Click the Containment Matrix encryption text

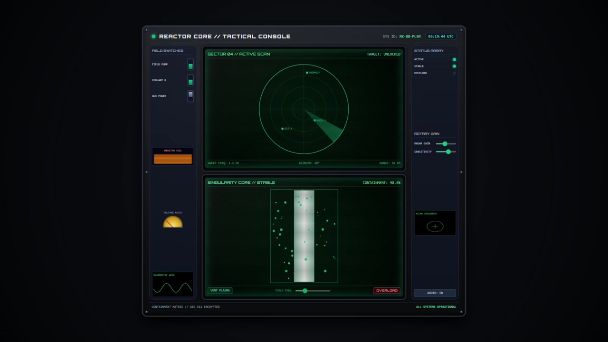click(186, 307)
